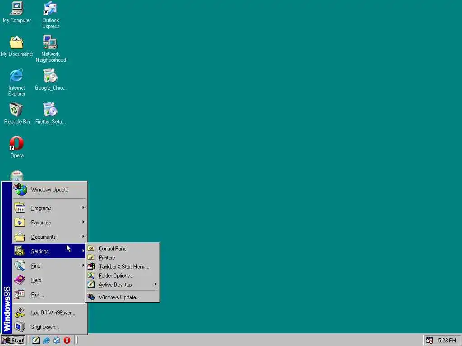Choose Windows Update at top of Start menu
Viewport: 462px width, 346px height.
point(50,190)
